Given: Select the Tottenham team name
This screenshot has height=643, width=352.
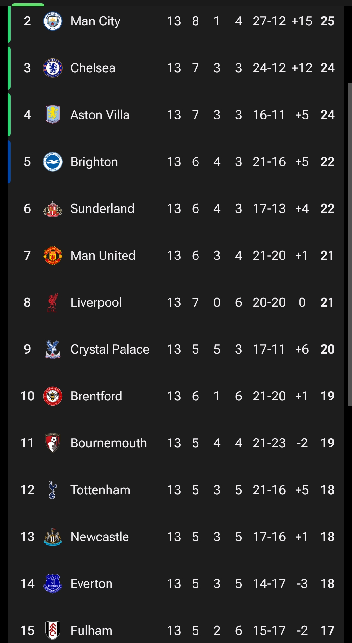Looking at the screenshot, I should [100, 490].
